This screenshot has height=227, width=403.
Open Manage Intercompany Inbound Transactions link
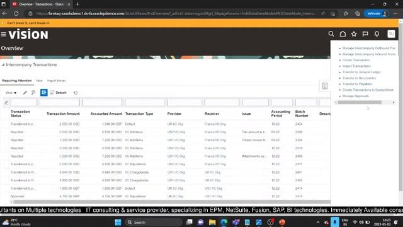[369, 54]
